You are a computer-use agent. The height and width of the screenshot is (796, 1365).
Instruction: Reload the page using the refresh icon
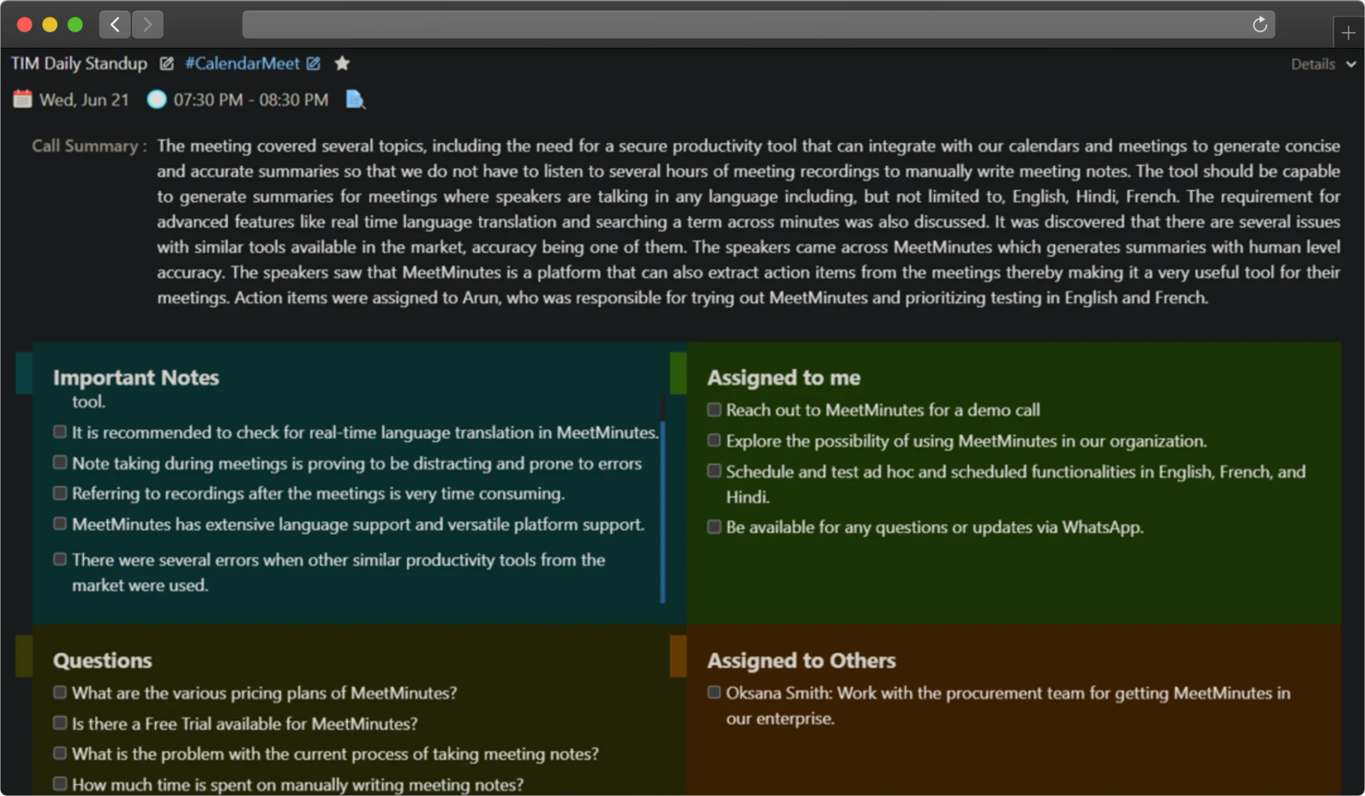1260,24
